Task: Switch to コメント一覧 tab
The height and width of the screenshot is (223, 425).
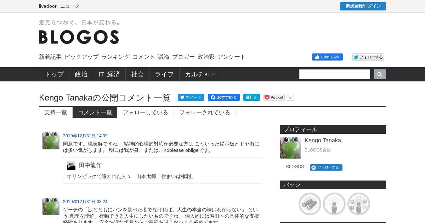Action: pyautogui.click(x=95, y=113)
